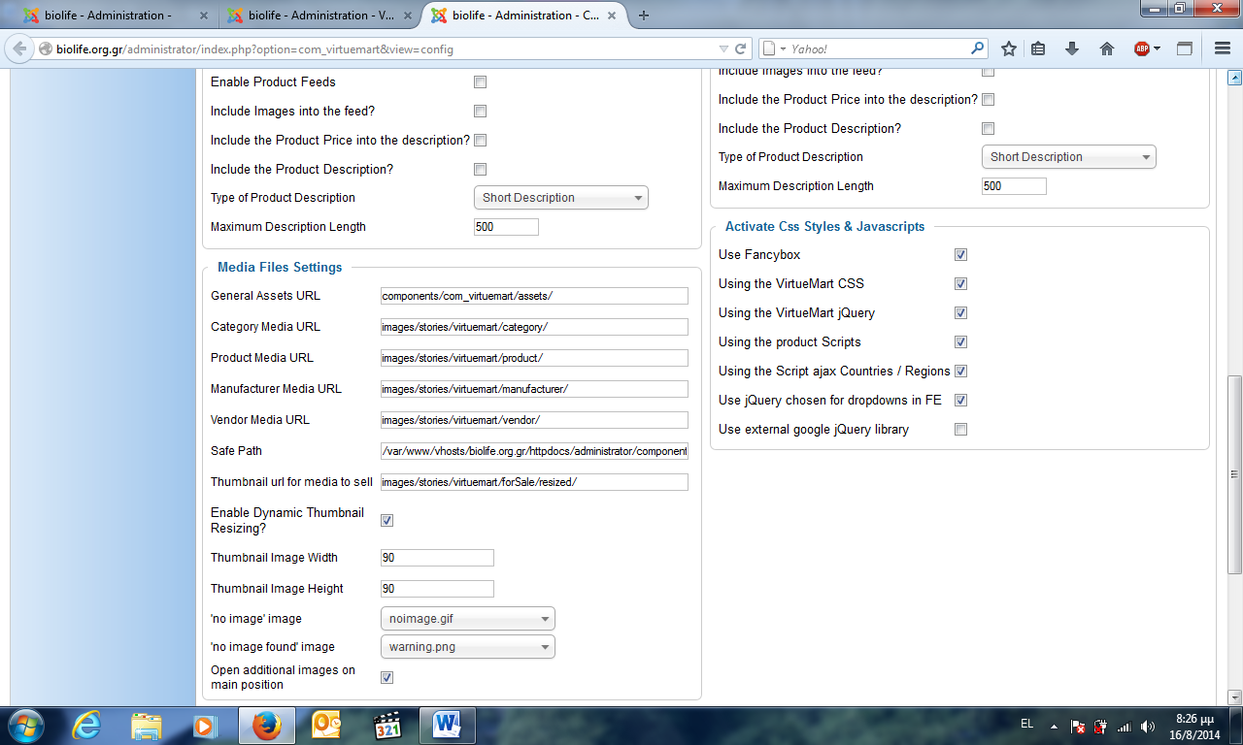This screenshot has height=745, width=1243.
Task: Enable Use external google jQuery library
Action: pos(960,430)
